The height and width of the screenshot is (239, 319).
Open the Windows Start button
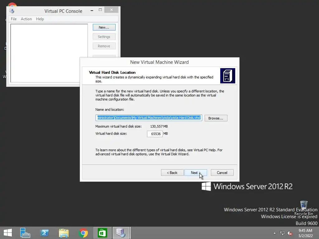pyautogui.click(x=8, y=233)
